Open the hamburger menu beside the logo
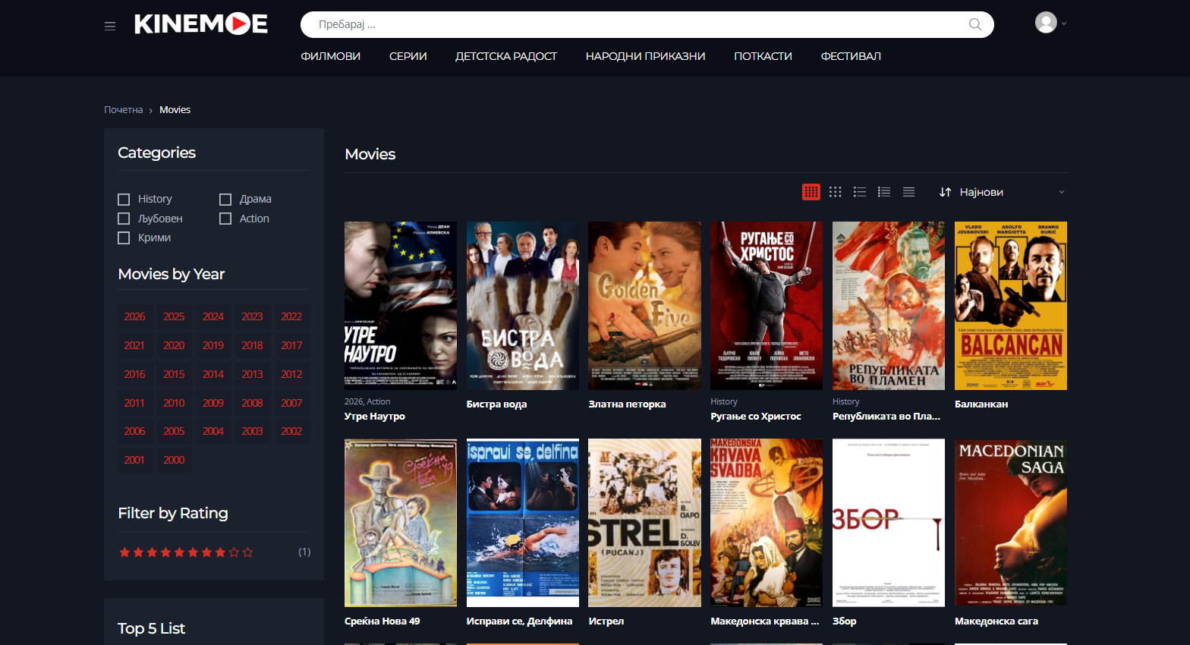The height and width of the screenshot is (645, 1190). click(x=110, y=26)
